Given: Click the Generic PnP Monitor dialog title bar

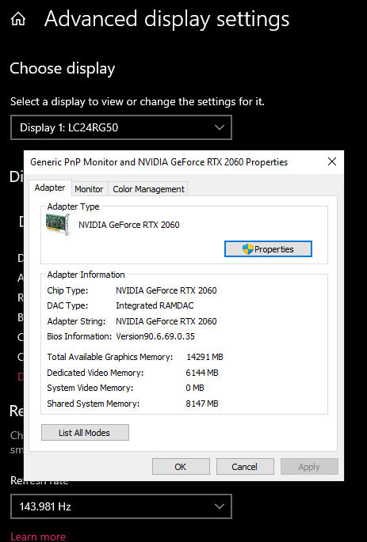Looking at the screenshot, I should pyautogui.click(x=159, y=161).
